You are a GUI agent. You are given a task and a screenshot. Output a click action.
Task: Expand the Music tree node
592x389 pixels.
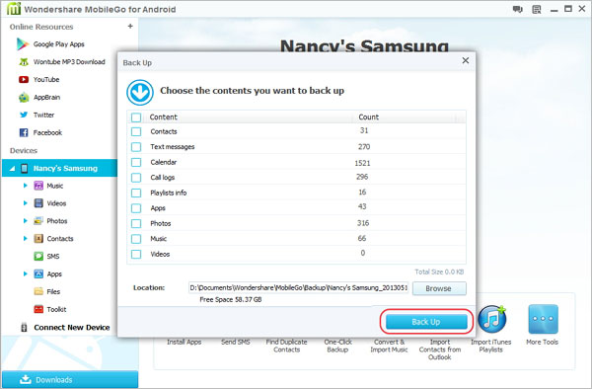(x=26, y=186)
